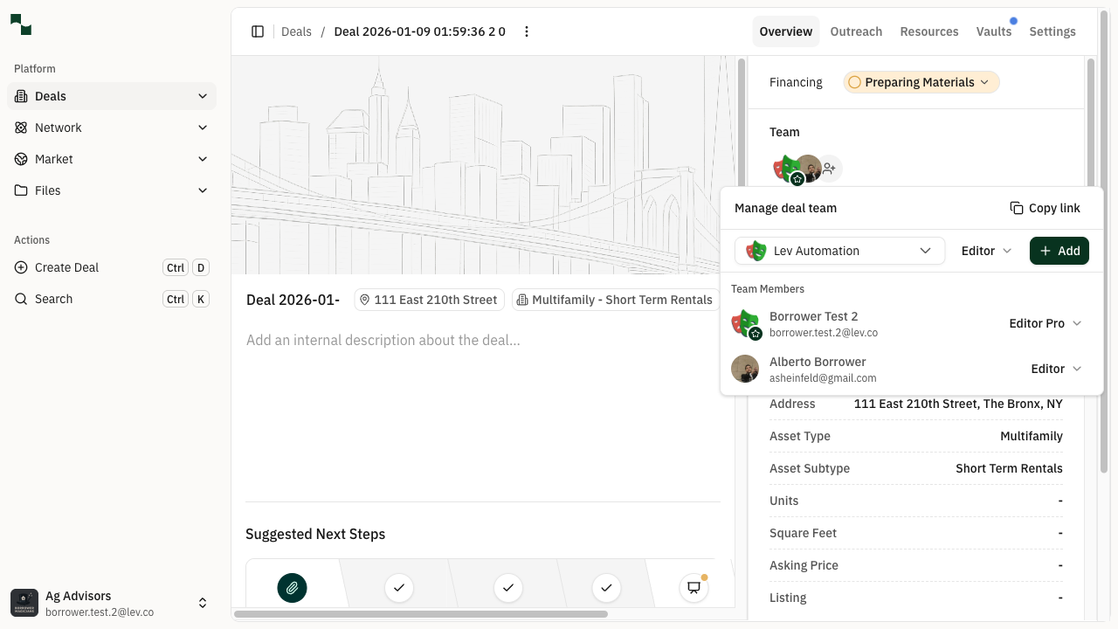
Task: Click the add team member avatar icon
Action: click(829, 169)
